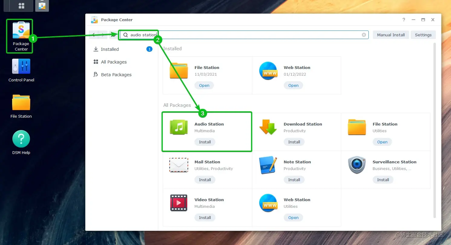451x245 pixels.
Task: Switch to the All Packages category
Action: click(x=114, y=62)
